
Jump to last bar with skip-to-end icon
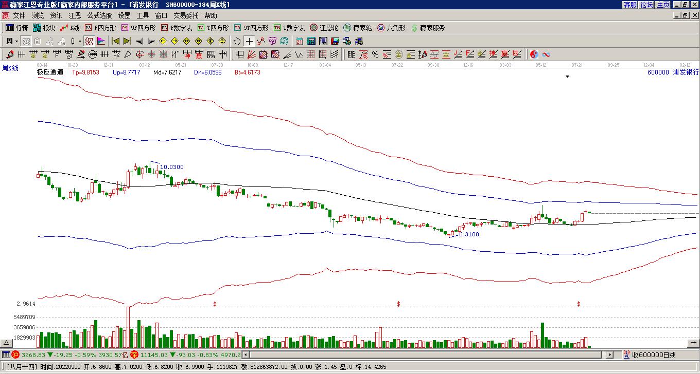tap(127, 41)
